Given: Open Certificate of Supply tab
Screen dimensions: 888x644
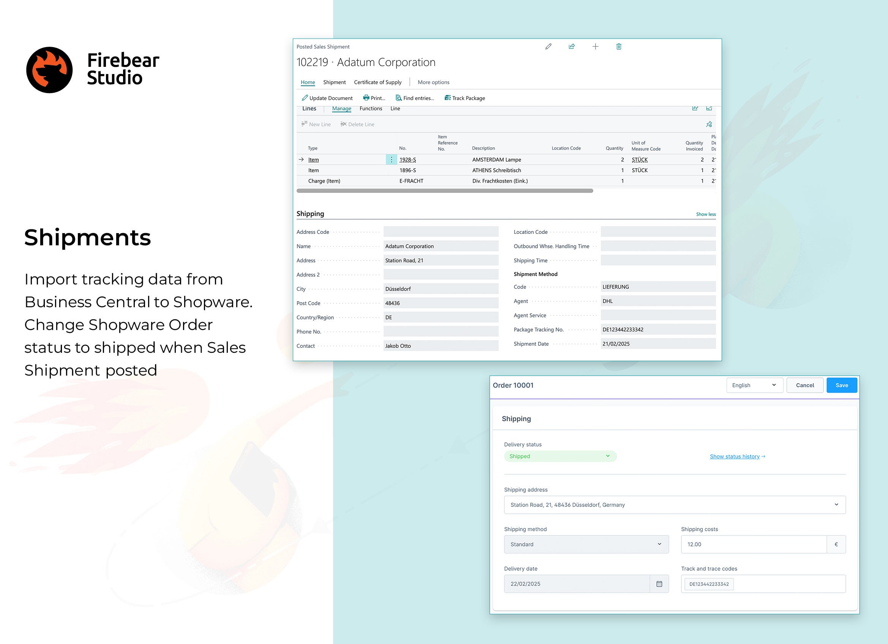Looking at the screenshot, I should (x=378, y=82).
